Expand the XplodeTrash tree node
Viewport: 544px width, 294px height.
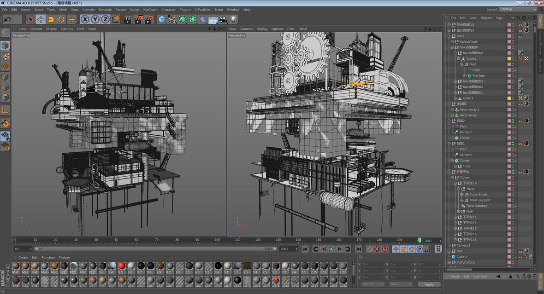pyautogui.click(x=452, y=41)
